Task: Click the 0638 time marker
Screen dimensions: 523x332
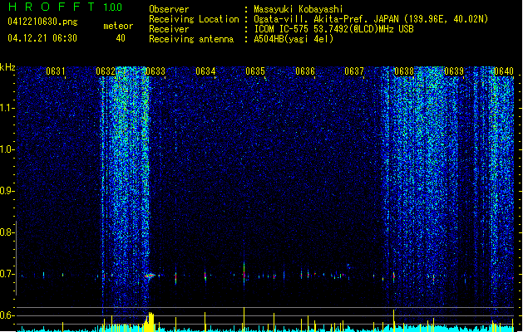Action: tap(404, 71)
